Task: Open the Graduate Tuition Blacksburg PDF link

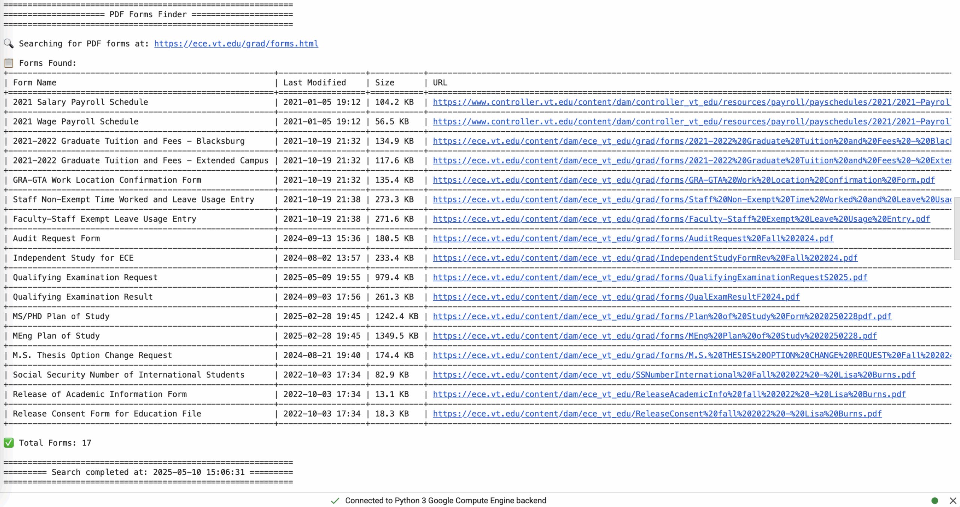Action: tap(692, 141)
